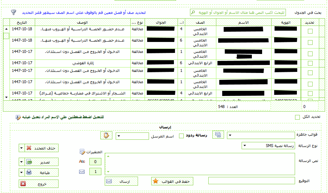Sort by الصف column header

(200, 22)
